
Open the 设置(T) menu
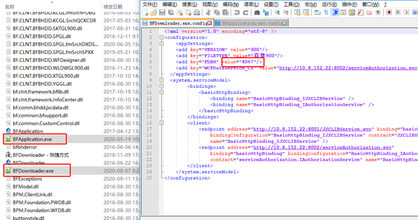[x=271, y=4]
